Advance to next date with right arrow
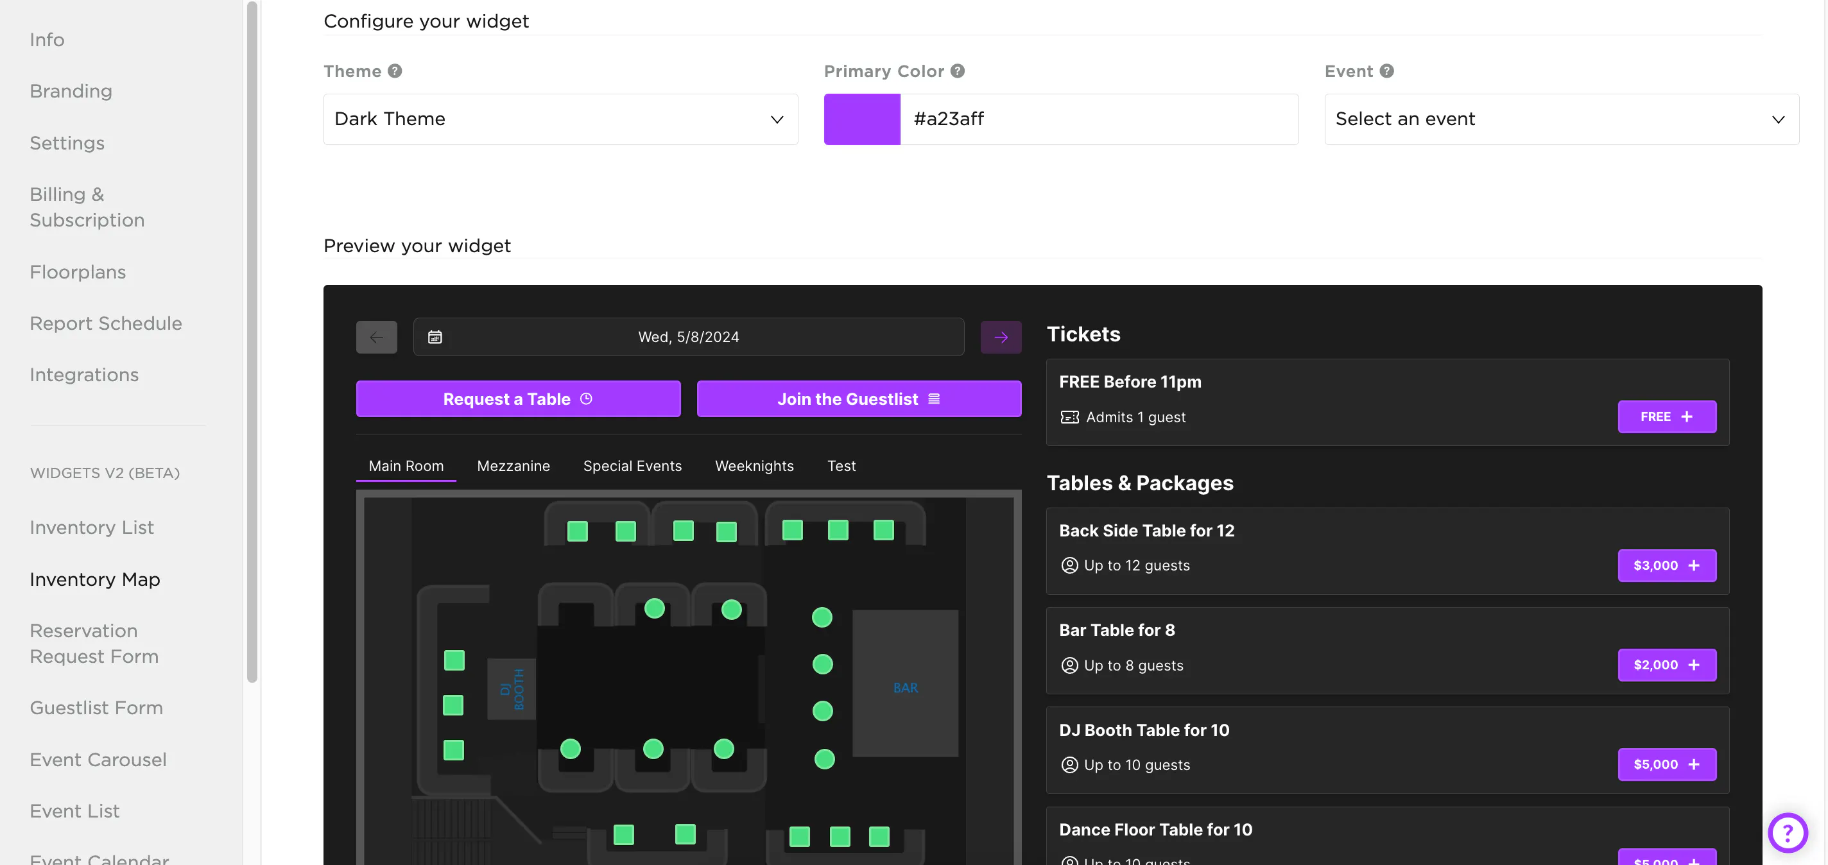1828x865 pixels. point(1001,337)
